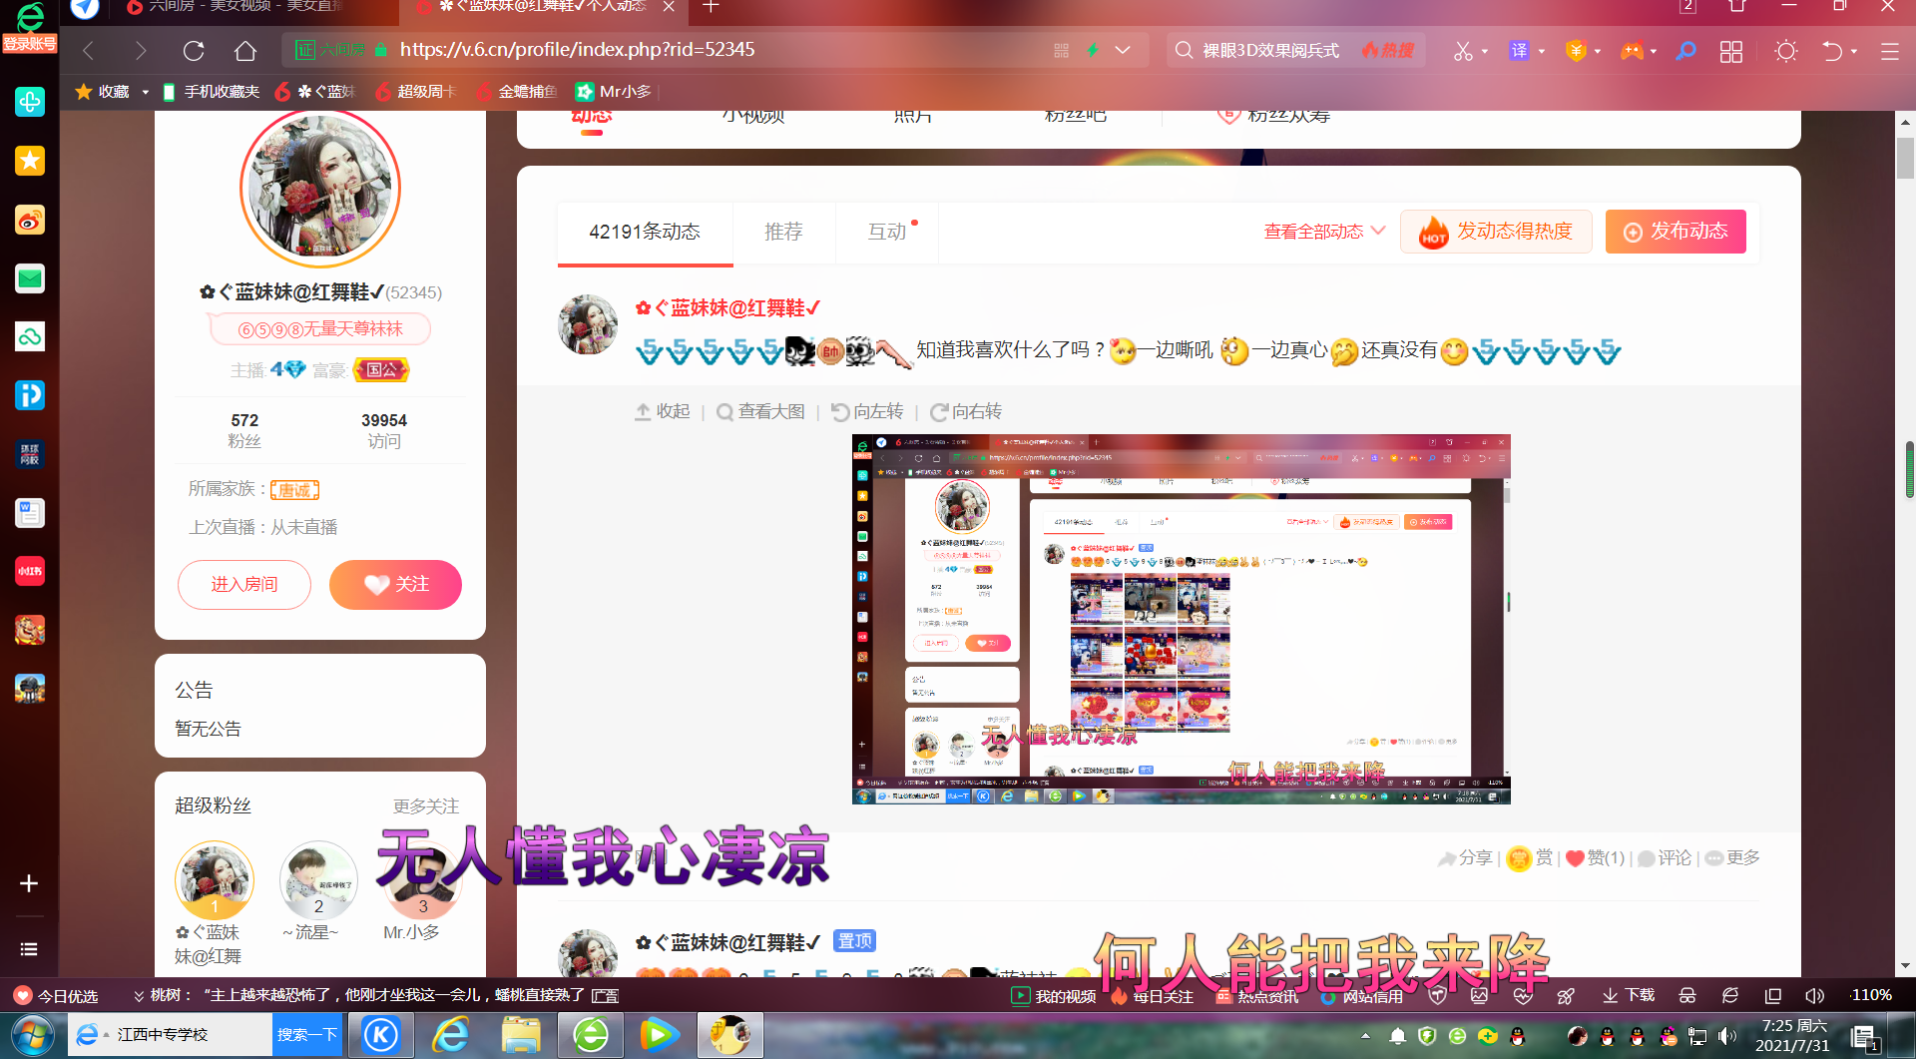Click the page vertical scrollbar thumb

tap(1905, 159)
